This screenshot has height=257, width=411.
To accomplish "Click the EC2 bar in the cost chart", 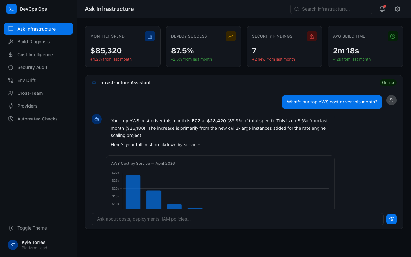I will pos(133,191).
